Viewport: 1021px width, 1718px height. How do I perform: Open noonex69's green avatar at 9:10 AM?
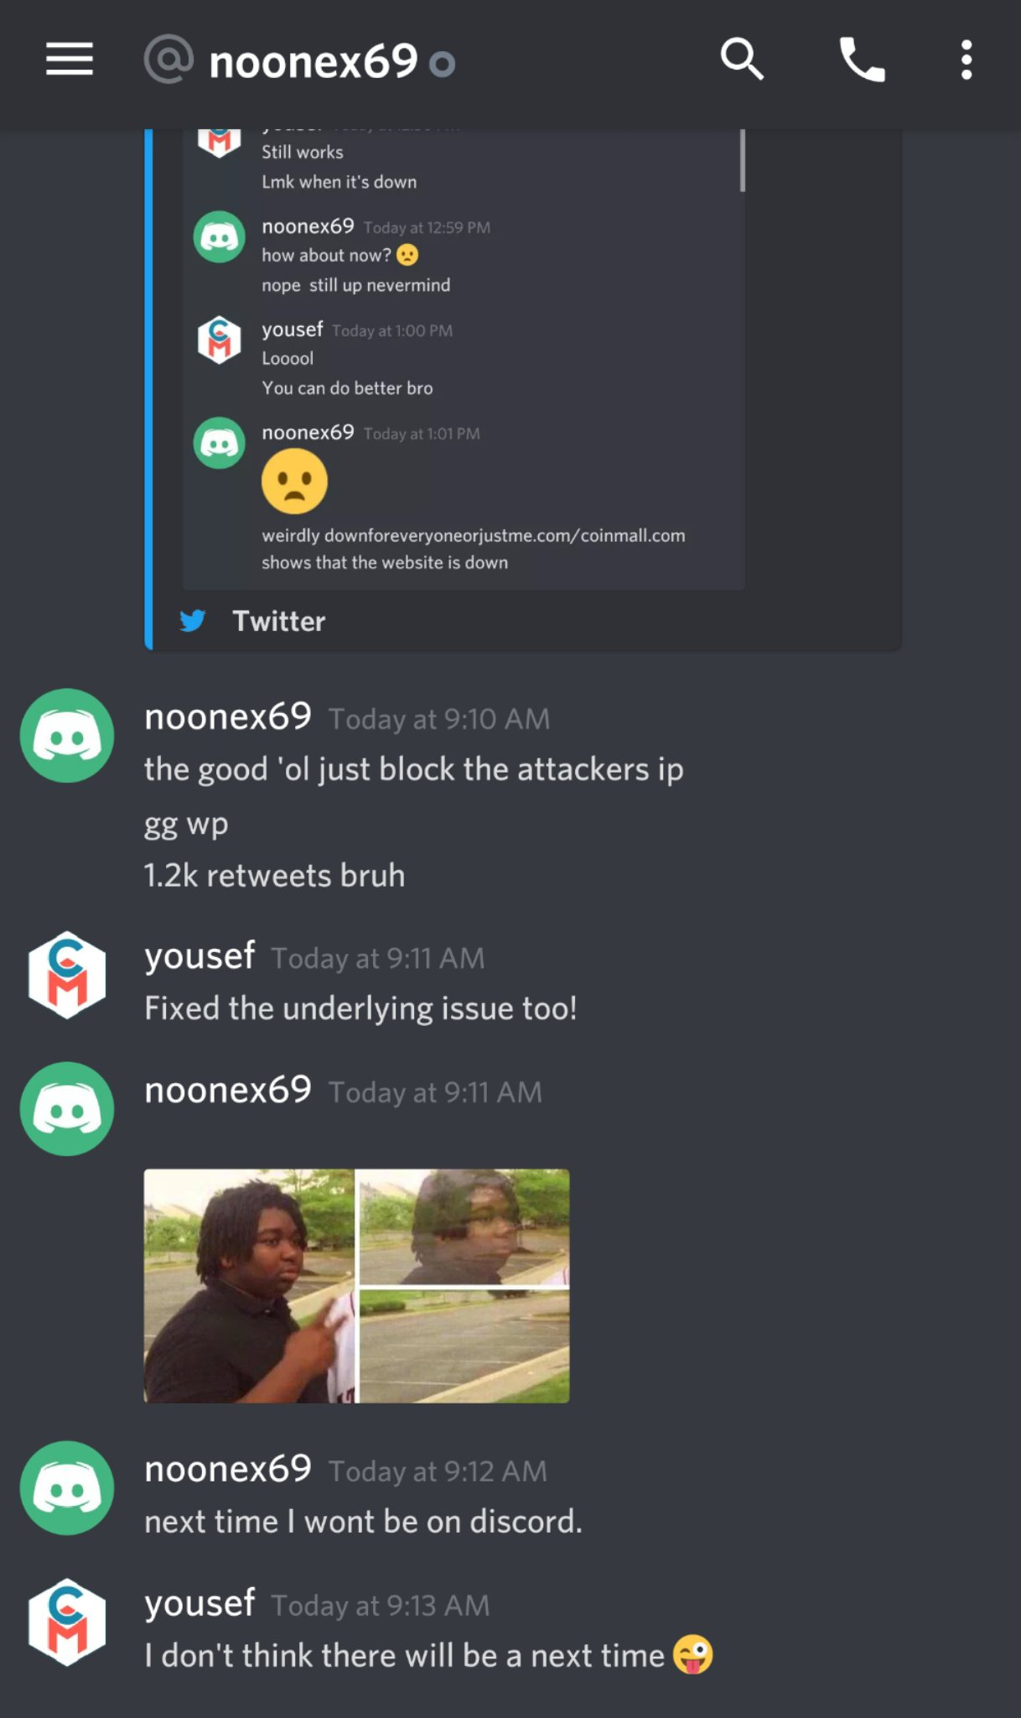pos(67,736)
